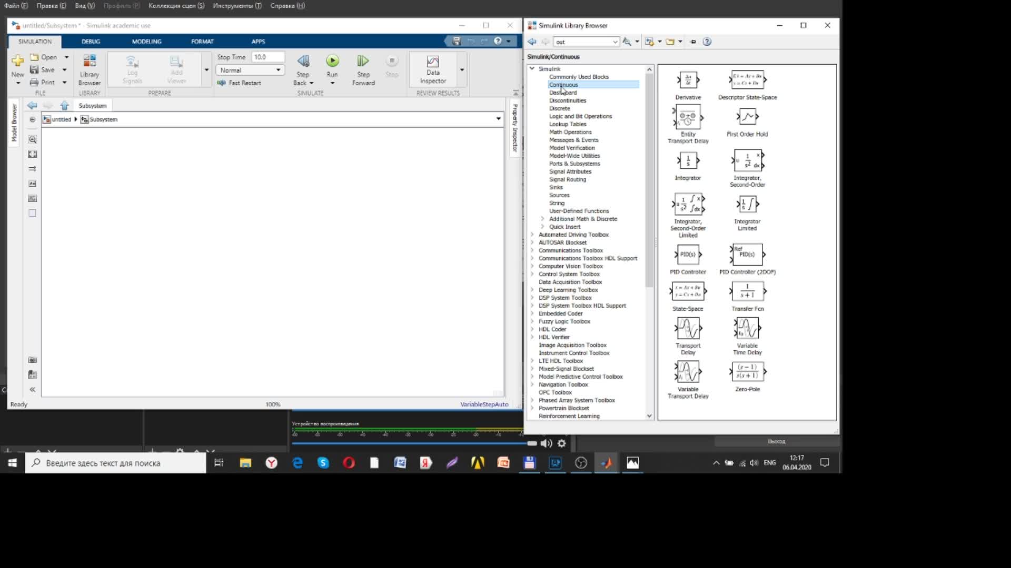This screenshot has height=568, width=1011.
Task: Click the Fit to View palette icon
Action: [33, 154]
